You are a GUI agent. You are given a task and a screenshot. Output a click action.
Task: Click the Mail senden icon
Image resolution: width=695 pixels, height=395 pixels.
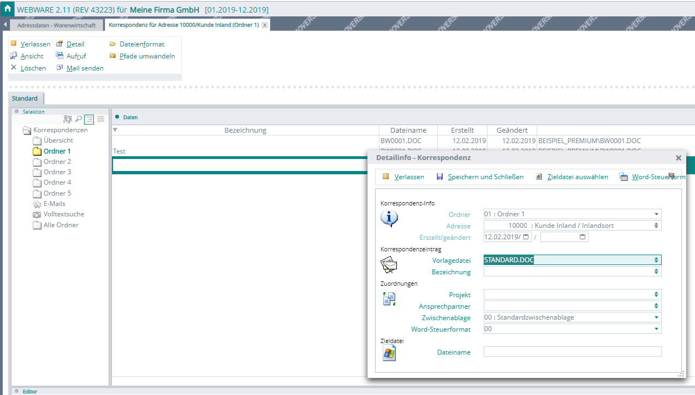(60, 68)
